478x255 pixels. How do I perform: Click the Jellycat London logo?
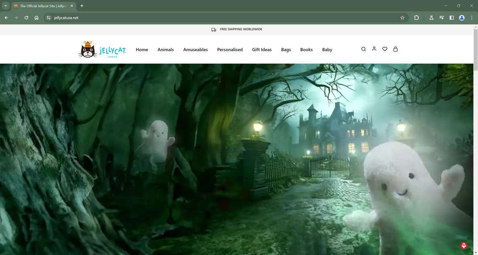point(102,49)
